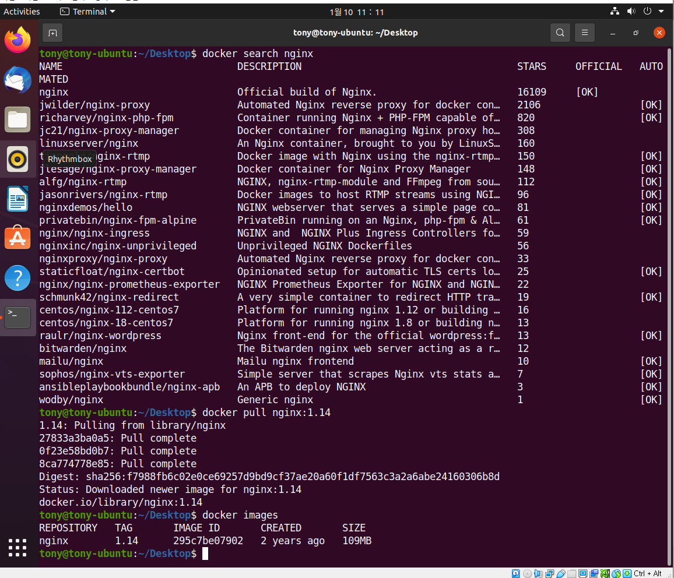Open the terminal hamburger menu
The image size is (674, 578).
coord(585,33)
